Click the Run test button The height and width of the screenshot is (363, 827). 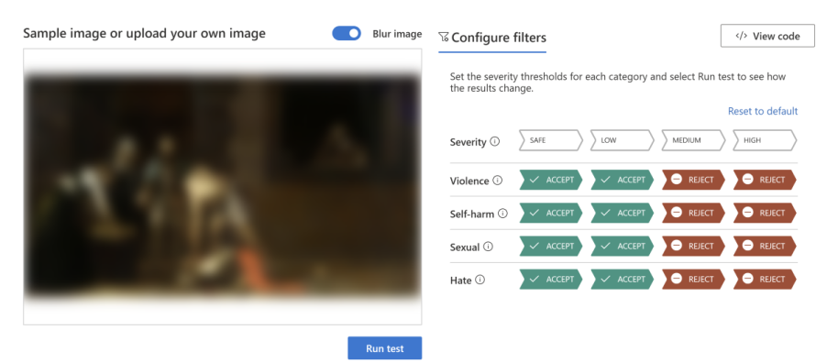click(x=385, y=348)
